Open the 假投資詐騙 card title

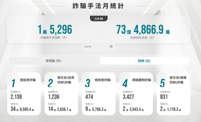[28, 80]
